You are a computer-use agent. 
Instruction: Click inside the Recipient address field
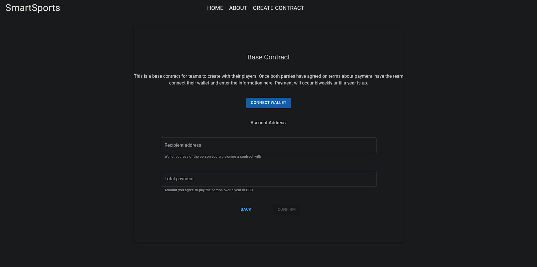[x=268, y=145]
